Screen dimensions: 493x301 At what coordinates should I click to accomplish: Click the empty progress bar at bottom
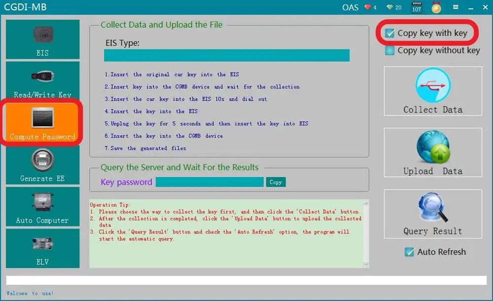pos(246,280)
